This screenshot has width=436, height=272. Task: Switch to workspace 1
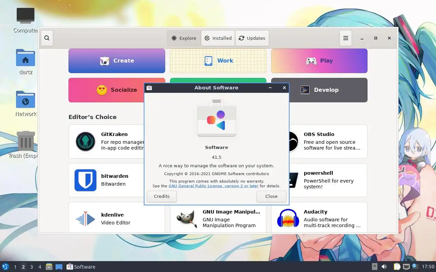point(15,267)
